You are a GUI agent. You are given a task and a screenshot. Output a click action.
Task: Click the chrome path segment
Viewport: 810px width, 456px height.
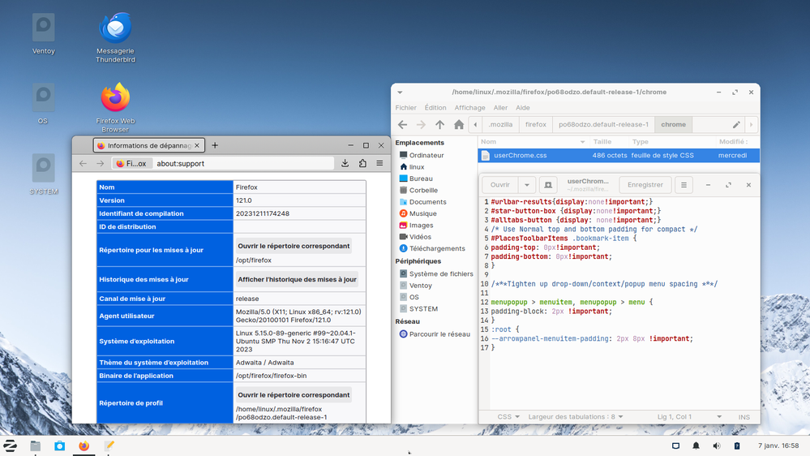pyautogui.click(x=673, y=125)
